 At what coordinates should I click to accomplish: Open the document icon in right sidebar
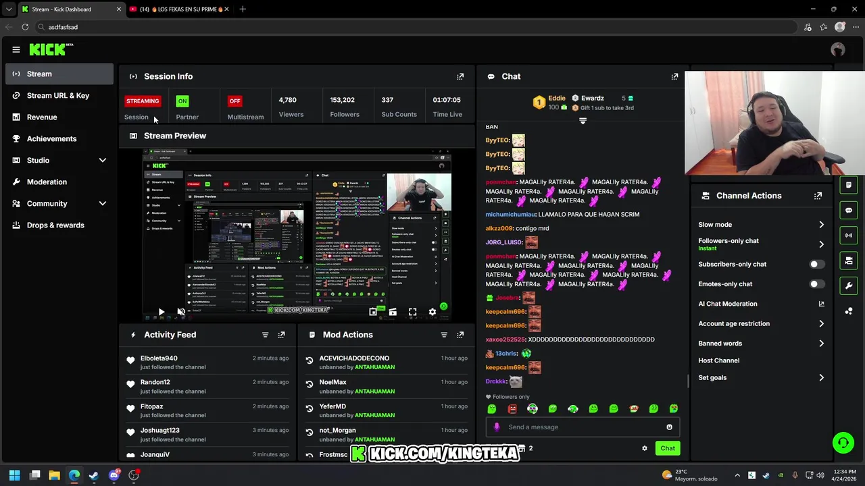[x=849, y=185]
